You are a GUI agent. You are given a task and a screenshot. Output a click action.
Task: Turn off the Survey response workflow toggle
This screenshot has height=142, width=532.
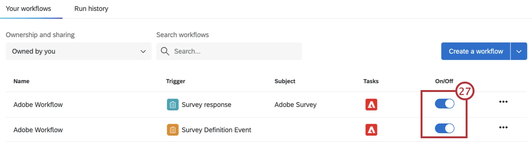coord(444,104)
